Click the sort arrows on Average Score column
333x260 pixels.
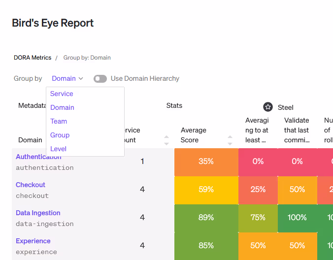click(x=230, y=140)
